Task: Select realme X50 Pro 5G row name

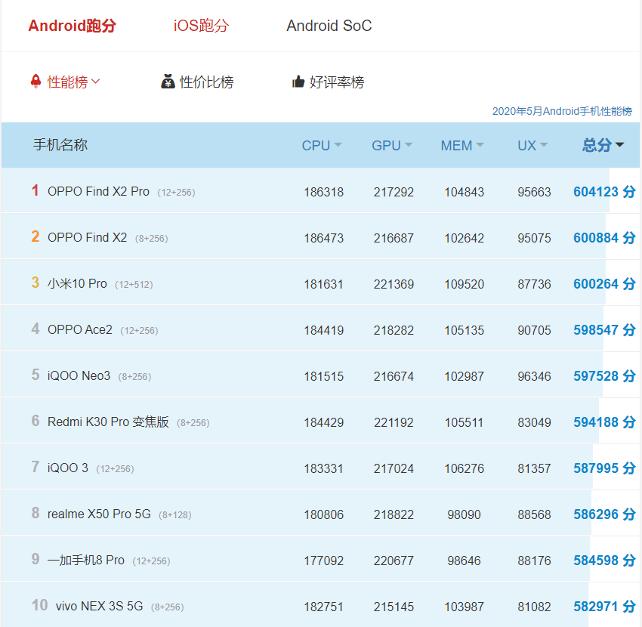Action: click(x=99, y=514)
